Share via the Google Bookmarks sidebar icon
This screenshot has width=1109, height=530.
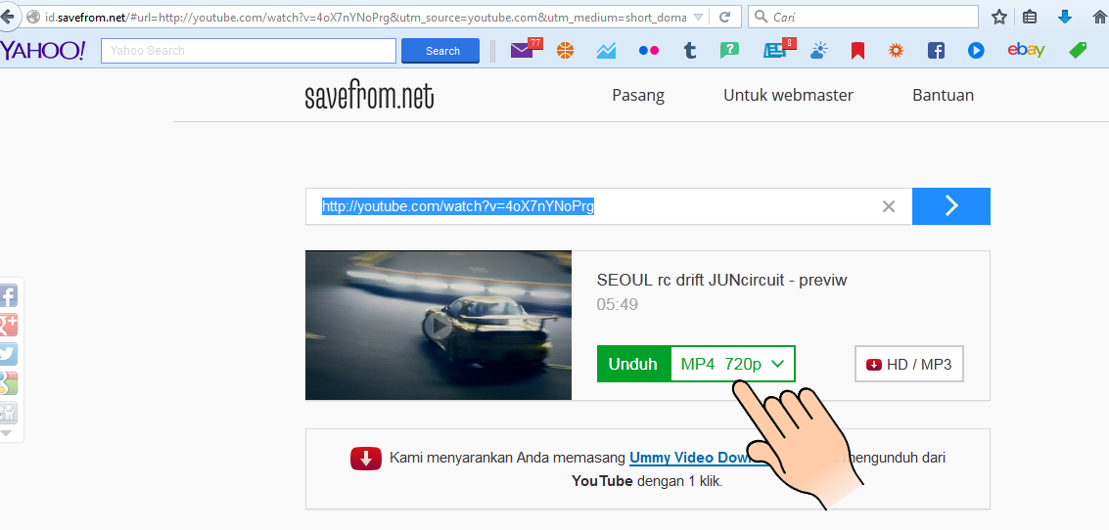(x=7, y=383)
